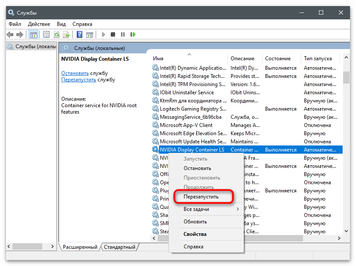Click the tree pane scrollbar left arrow

click(x=9, y=246)
